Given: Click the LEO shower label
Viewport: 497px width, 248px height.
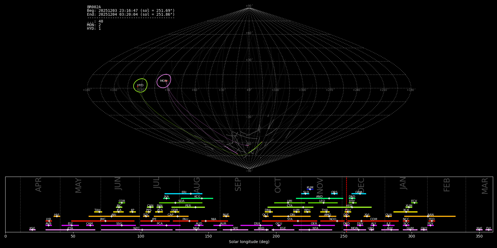Looking at the screenshot, I should (x=322, y=201).
